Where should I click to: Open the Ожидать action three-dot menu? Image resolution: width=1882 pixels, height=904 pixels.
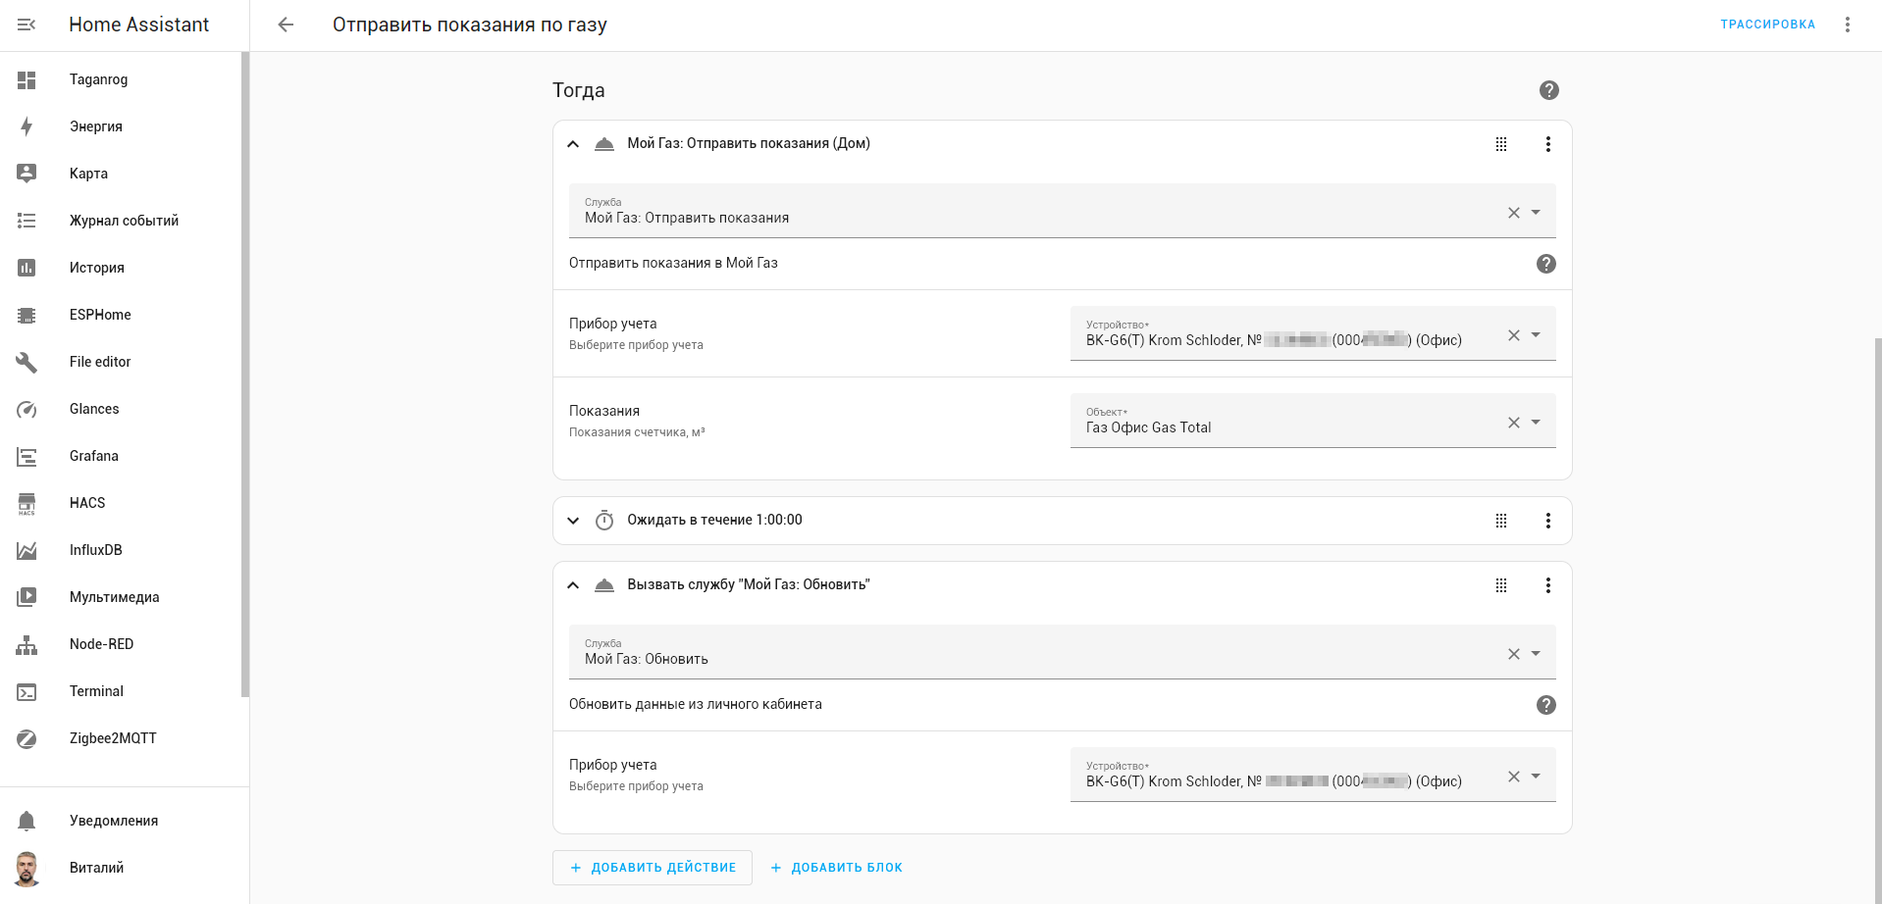(x=1548, y=521)
